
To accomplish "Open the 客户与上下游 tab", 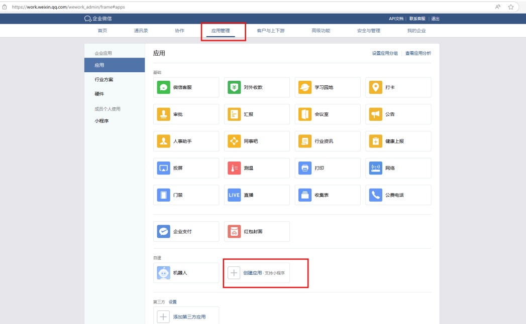I will point(270,31).
